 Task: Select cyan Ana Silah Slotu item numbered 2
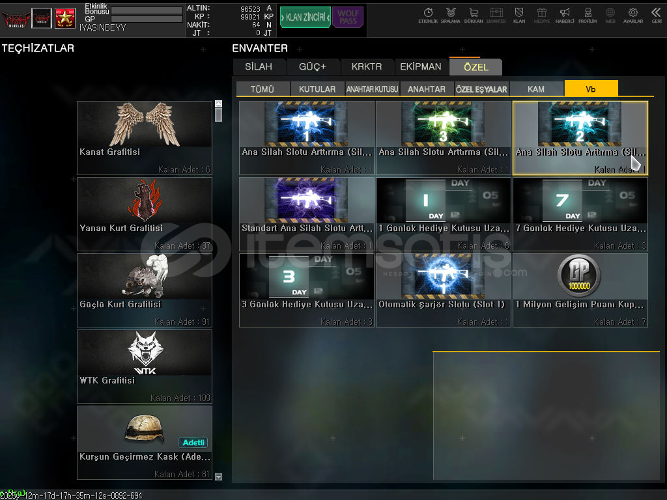click(580, 138)
